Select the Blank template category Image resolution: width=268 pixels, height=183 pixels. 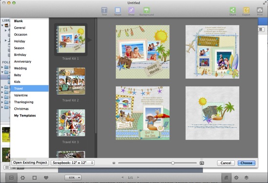pyautogui.click(x=29, y=21)
